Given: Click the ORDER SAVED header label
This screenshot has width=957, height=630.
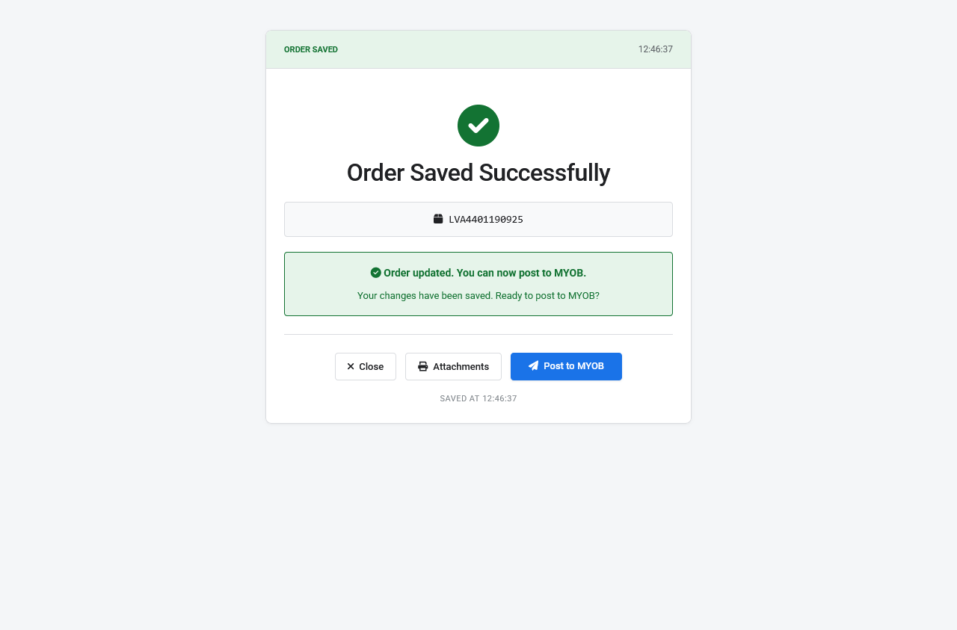Looking at the screenshot, I should 311,50.
